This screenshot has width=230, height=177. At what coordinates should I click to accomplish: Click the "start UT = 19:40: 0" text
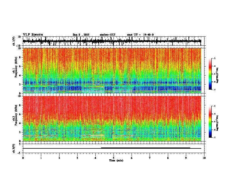pyautogui.click(x=140, y=35)
